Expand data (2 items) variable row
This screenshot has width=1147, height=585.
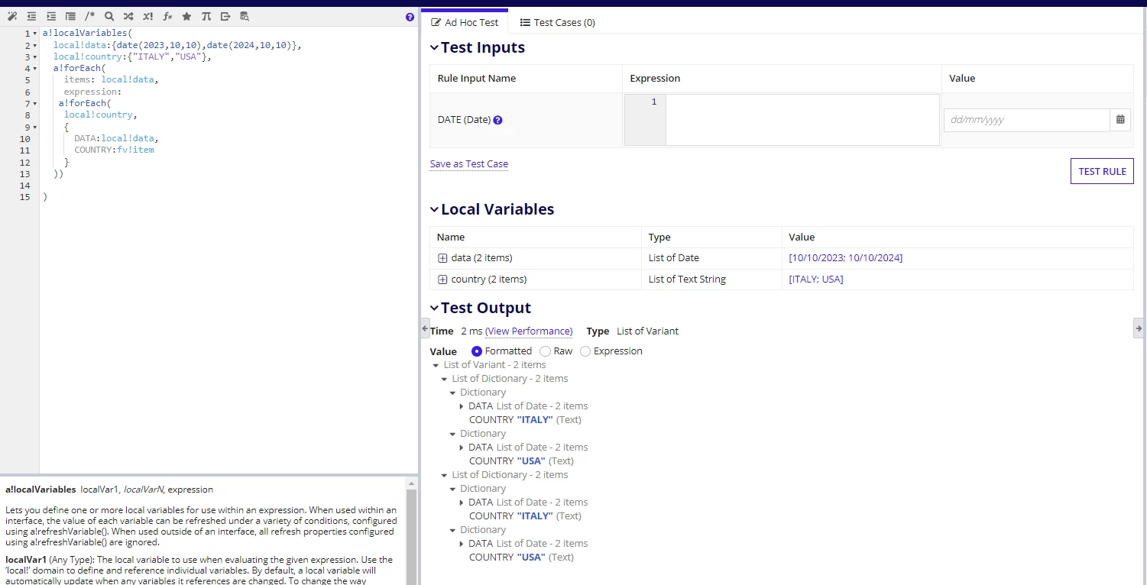pos(442,258)
